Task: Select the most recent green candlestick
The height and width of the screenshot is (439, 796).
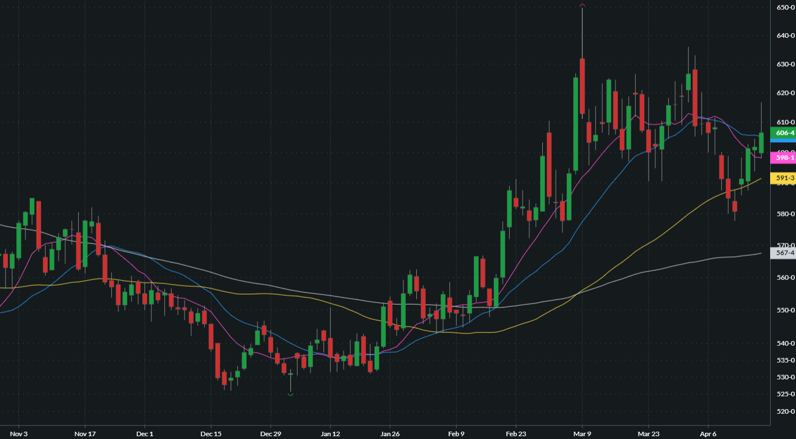Action: pyautogui.click(x=761, y=143)
